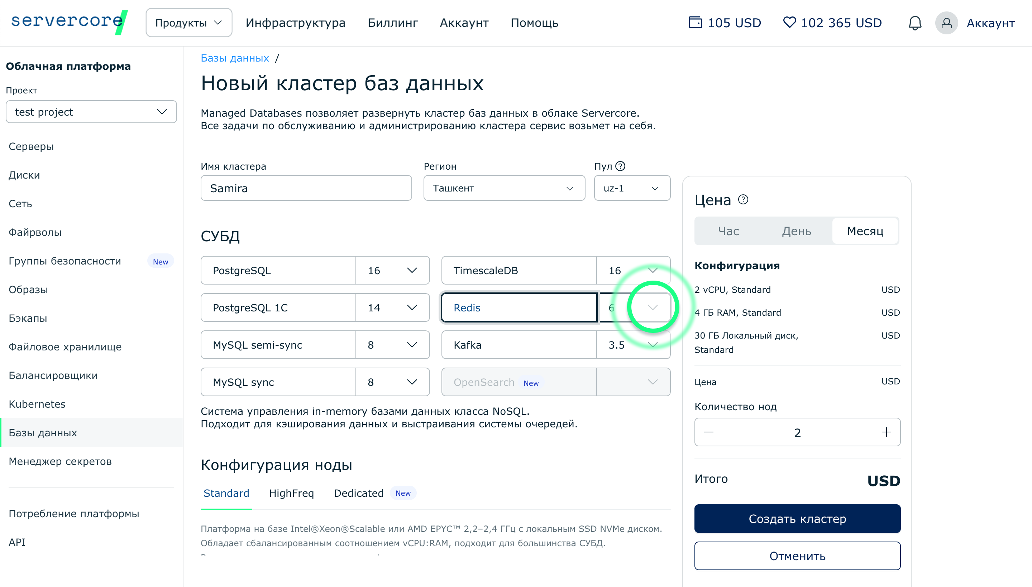Switch to the HighFreq node tab

(291, 493)
